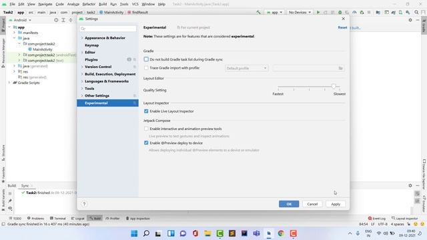Viewport: 427px width, 240px height.
Task: Click the Profile app gauge icon
Action: point(354,12)
